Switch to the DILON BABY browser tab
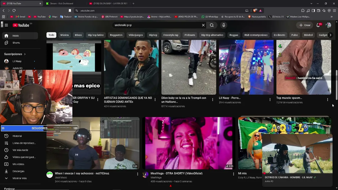Screen dimensions: 338x190 108,3
